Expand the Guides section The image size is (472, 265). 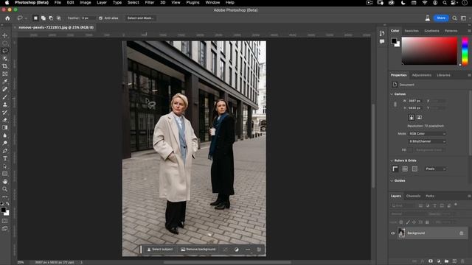[x=392, y=180]
